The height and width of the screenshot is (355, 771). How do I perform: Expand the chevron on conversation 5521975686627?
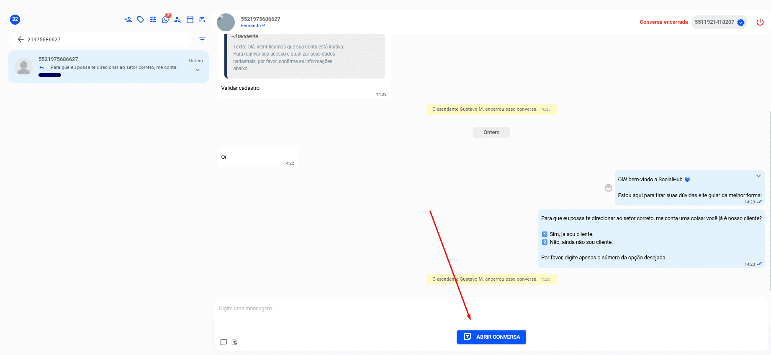198,70
